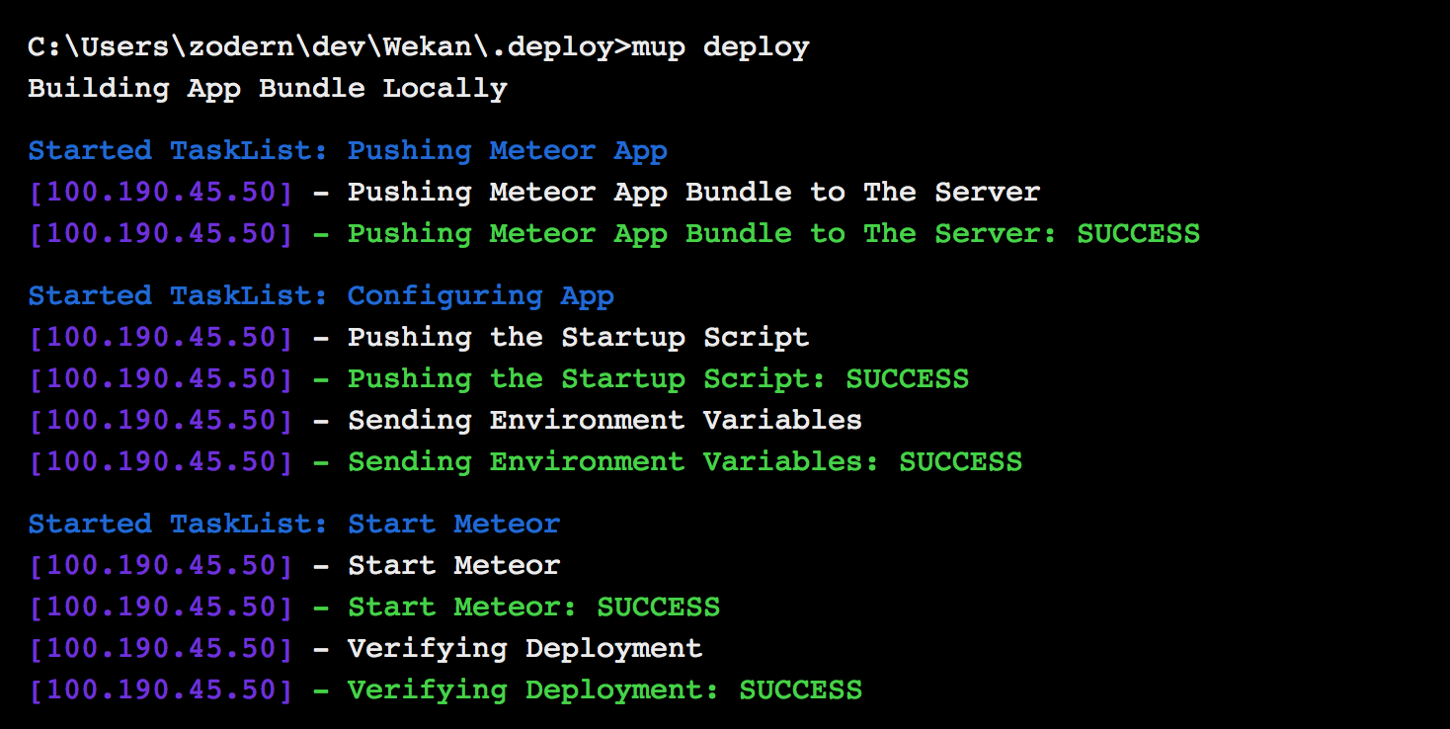This screenshot has height=729, width=1450.
Task: Select the 'Started TaskList: Start Meteor' heading
Action: pos(294,524)
